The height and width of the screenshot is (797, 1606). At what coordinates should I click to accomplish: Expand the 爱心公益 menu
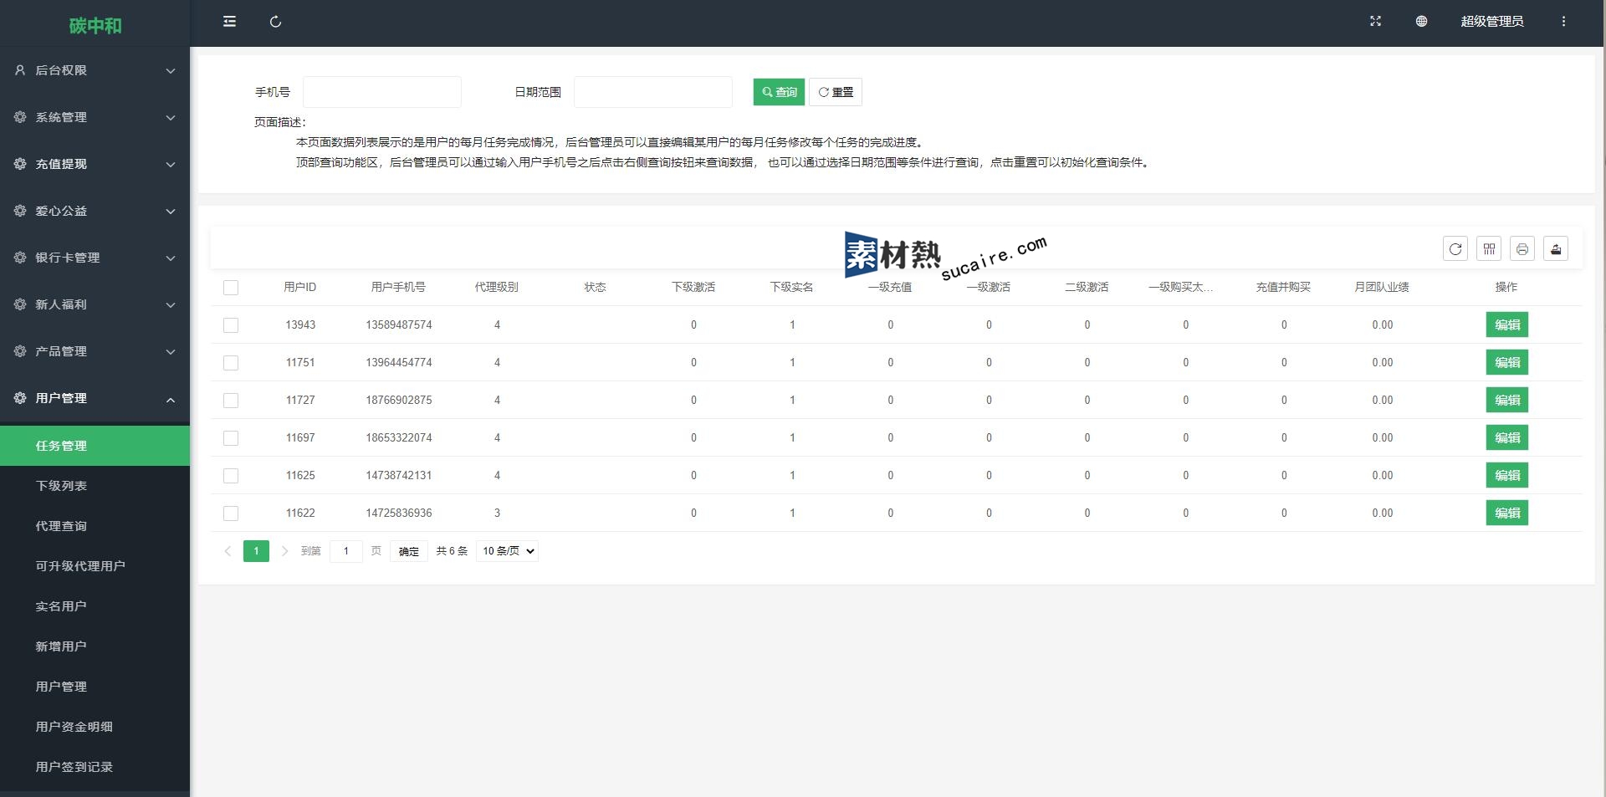tap(95, 211)
